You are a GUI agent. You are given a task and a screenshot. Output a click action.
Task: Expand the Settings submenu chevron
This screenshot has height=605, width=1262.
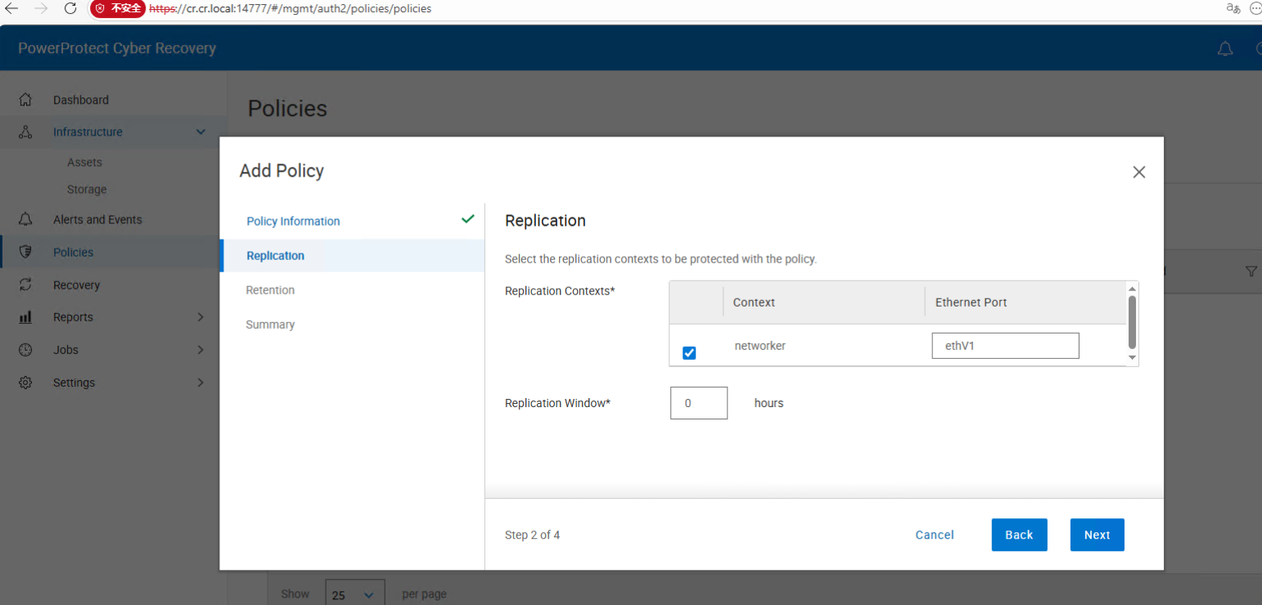click(x=201, y=383)
